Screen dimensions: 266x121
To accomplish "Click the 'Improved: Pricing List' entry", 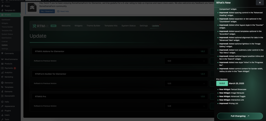I will (x=229, y=103).
